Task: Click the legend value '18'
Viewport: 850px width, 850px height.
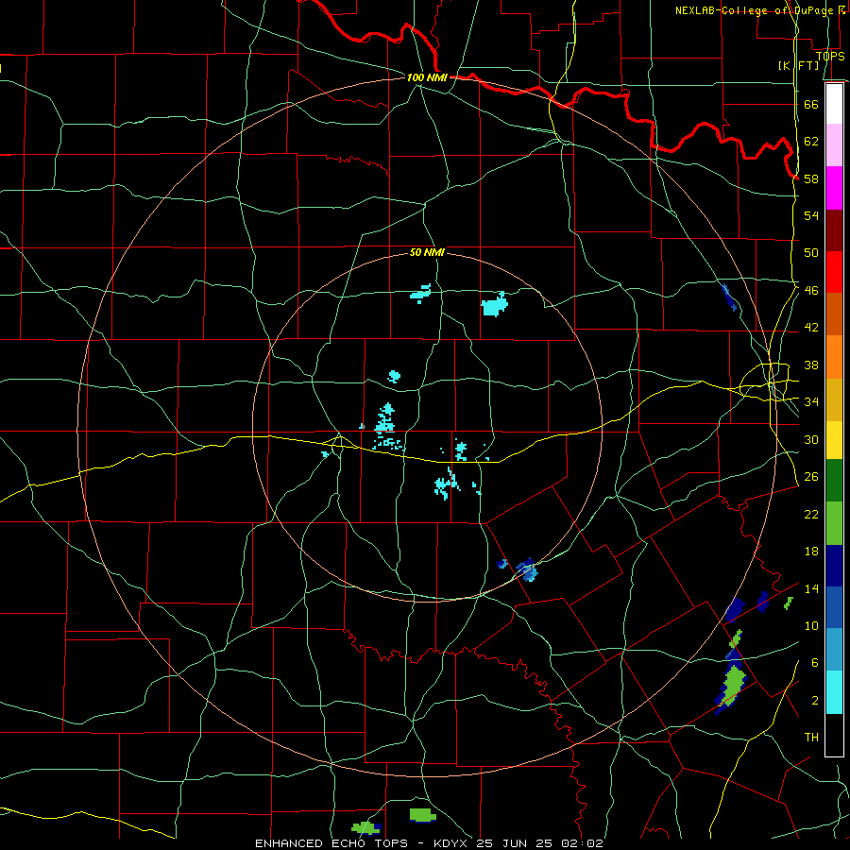Action: [811, 552]
